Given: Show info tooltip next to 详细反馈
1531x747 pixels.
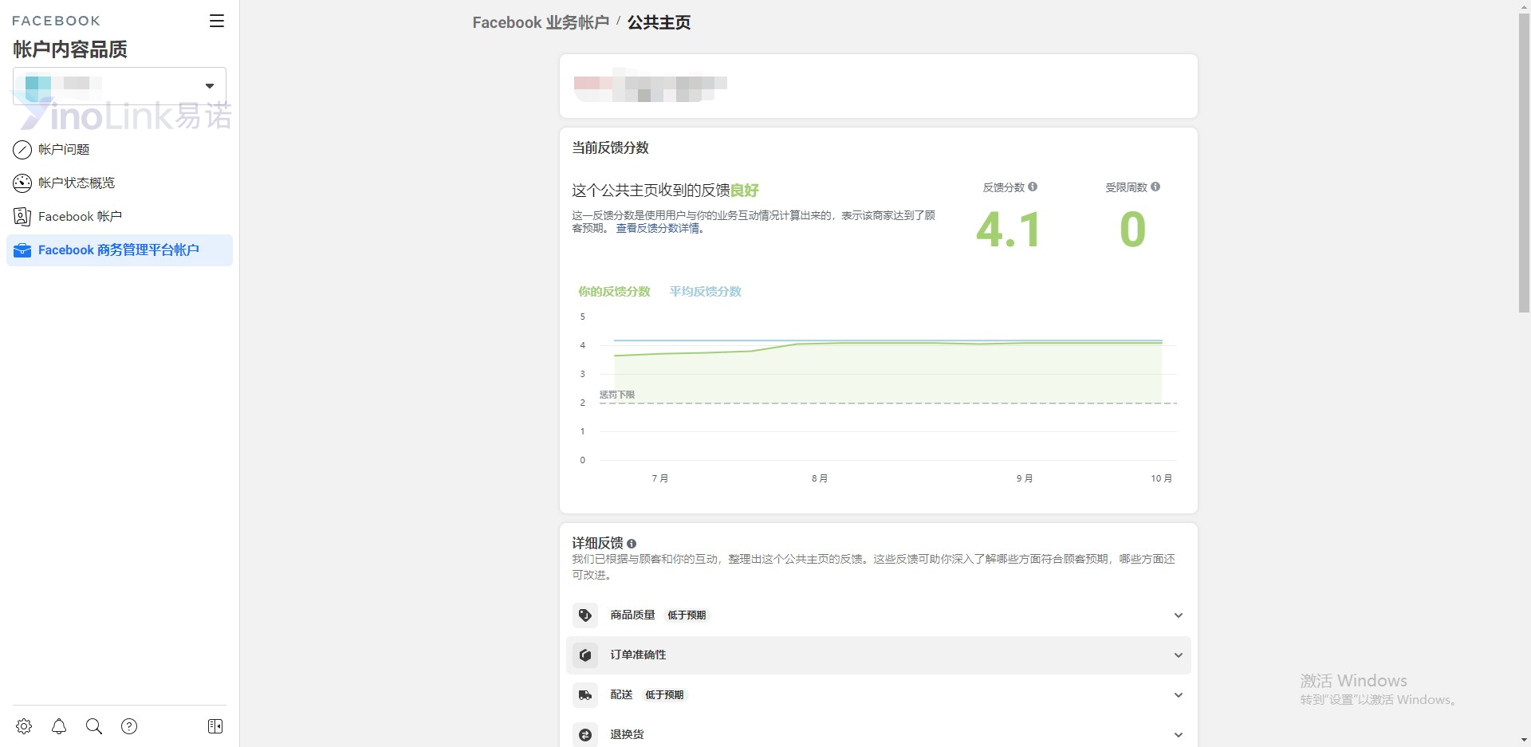Looking at the screenshot, I should (632, 544).
